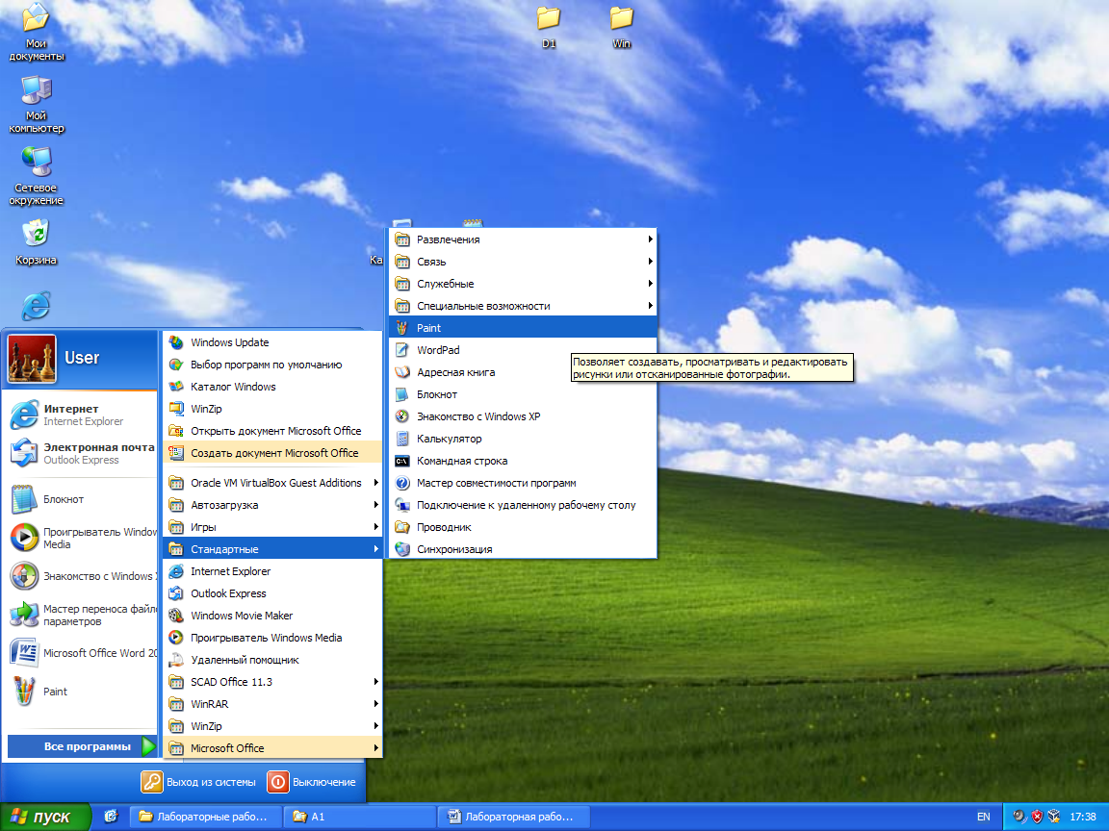This screenshot has height=831, width=1109.
Task: Expand the Связь submenu
Action: coord(523,262)
